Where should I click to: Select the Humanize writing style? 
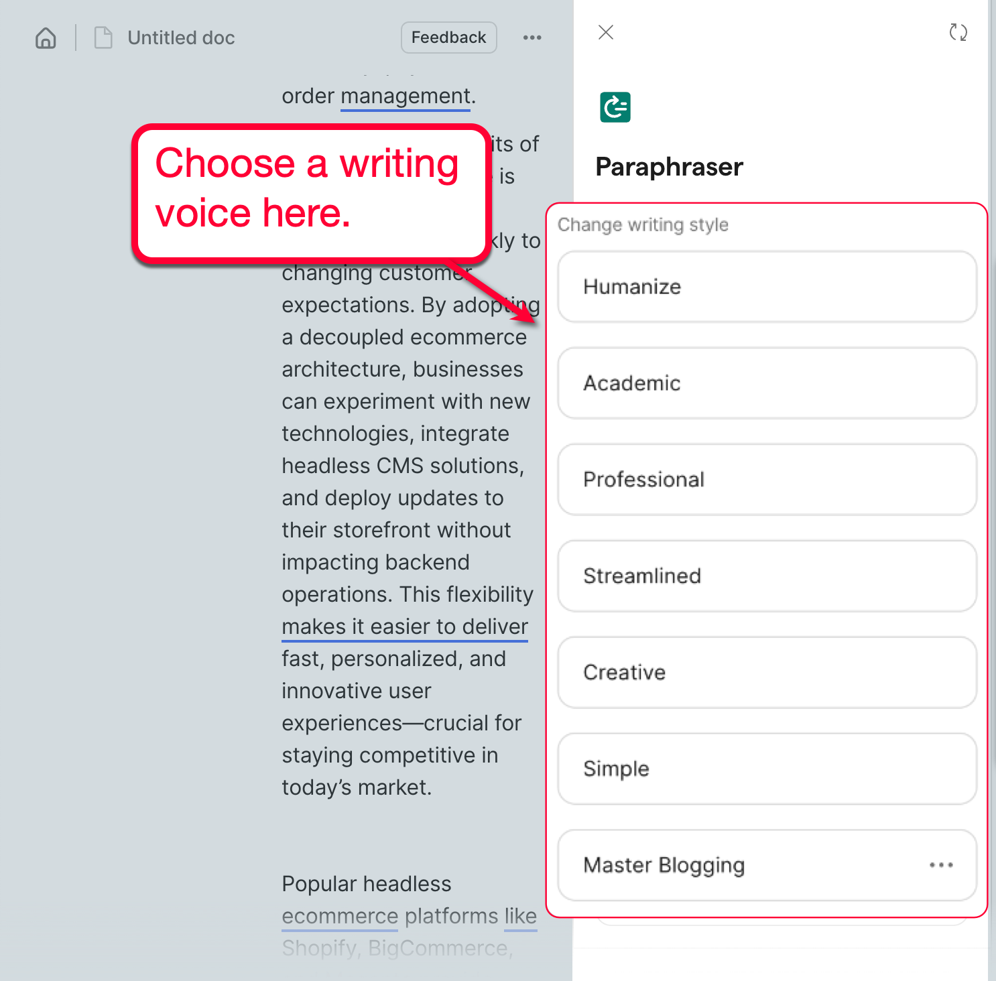click(767, 287)
